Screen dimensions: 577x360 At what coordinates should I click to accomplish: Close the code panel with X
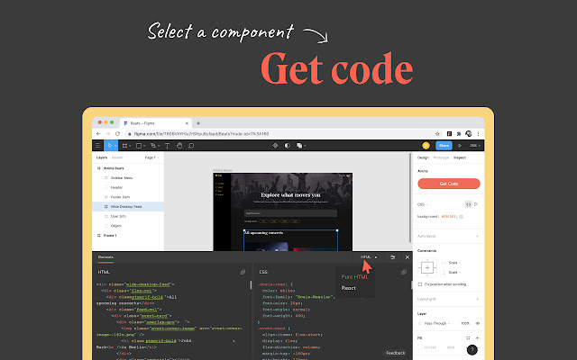click(x=407, y=257)
